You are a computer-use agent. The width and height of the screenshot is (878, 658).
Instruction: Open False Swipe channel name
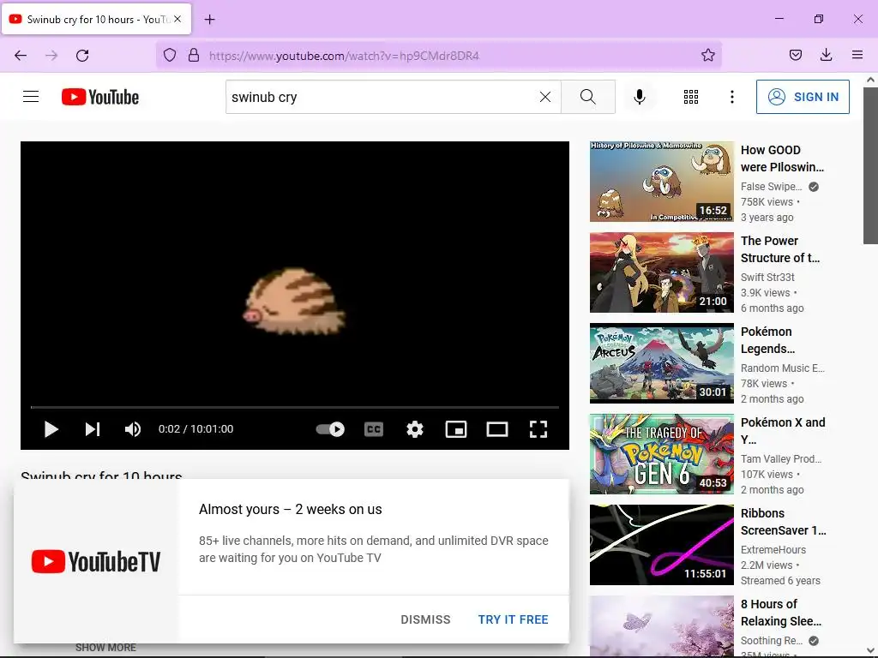[771, 187]
